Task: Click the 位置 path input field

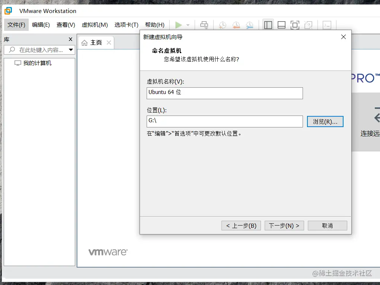Action: coord(225,122)
